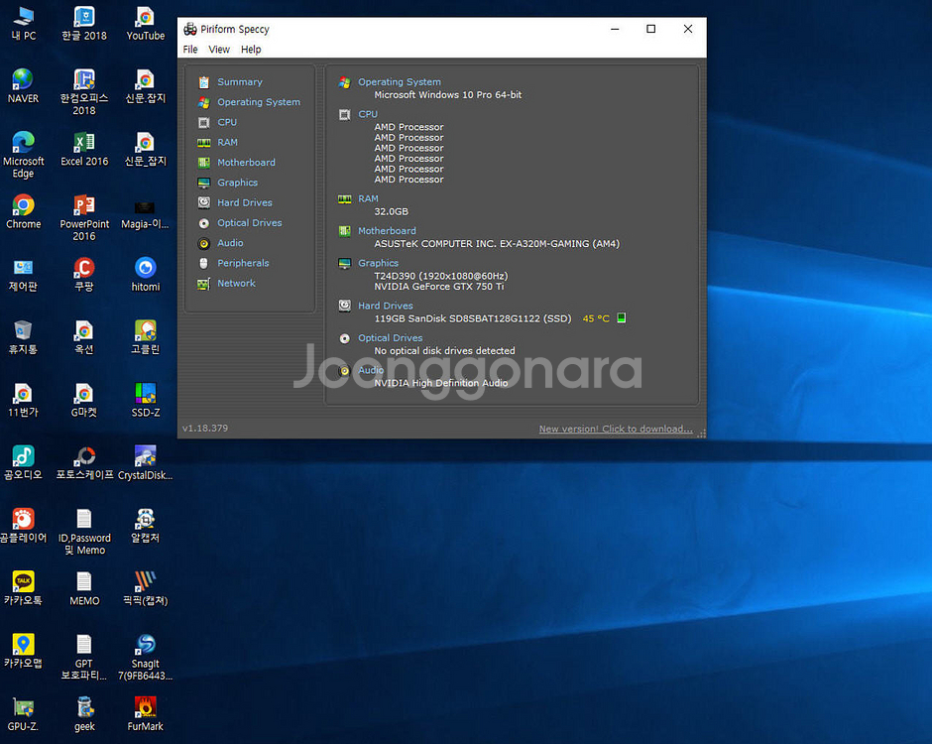The height and width of the screenshot is (744, 932).
Task: Click the Peripherals mouse icon in sidebar
Action: [204, 264]
